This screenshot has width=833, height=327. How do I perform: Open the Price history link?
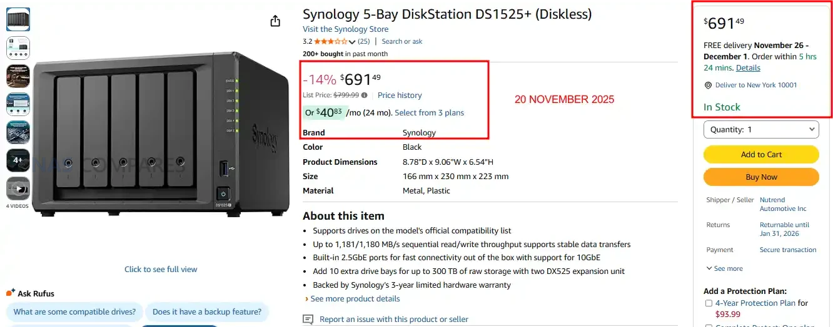click(x=400, y=95)
